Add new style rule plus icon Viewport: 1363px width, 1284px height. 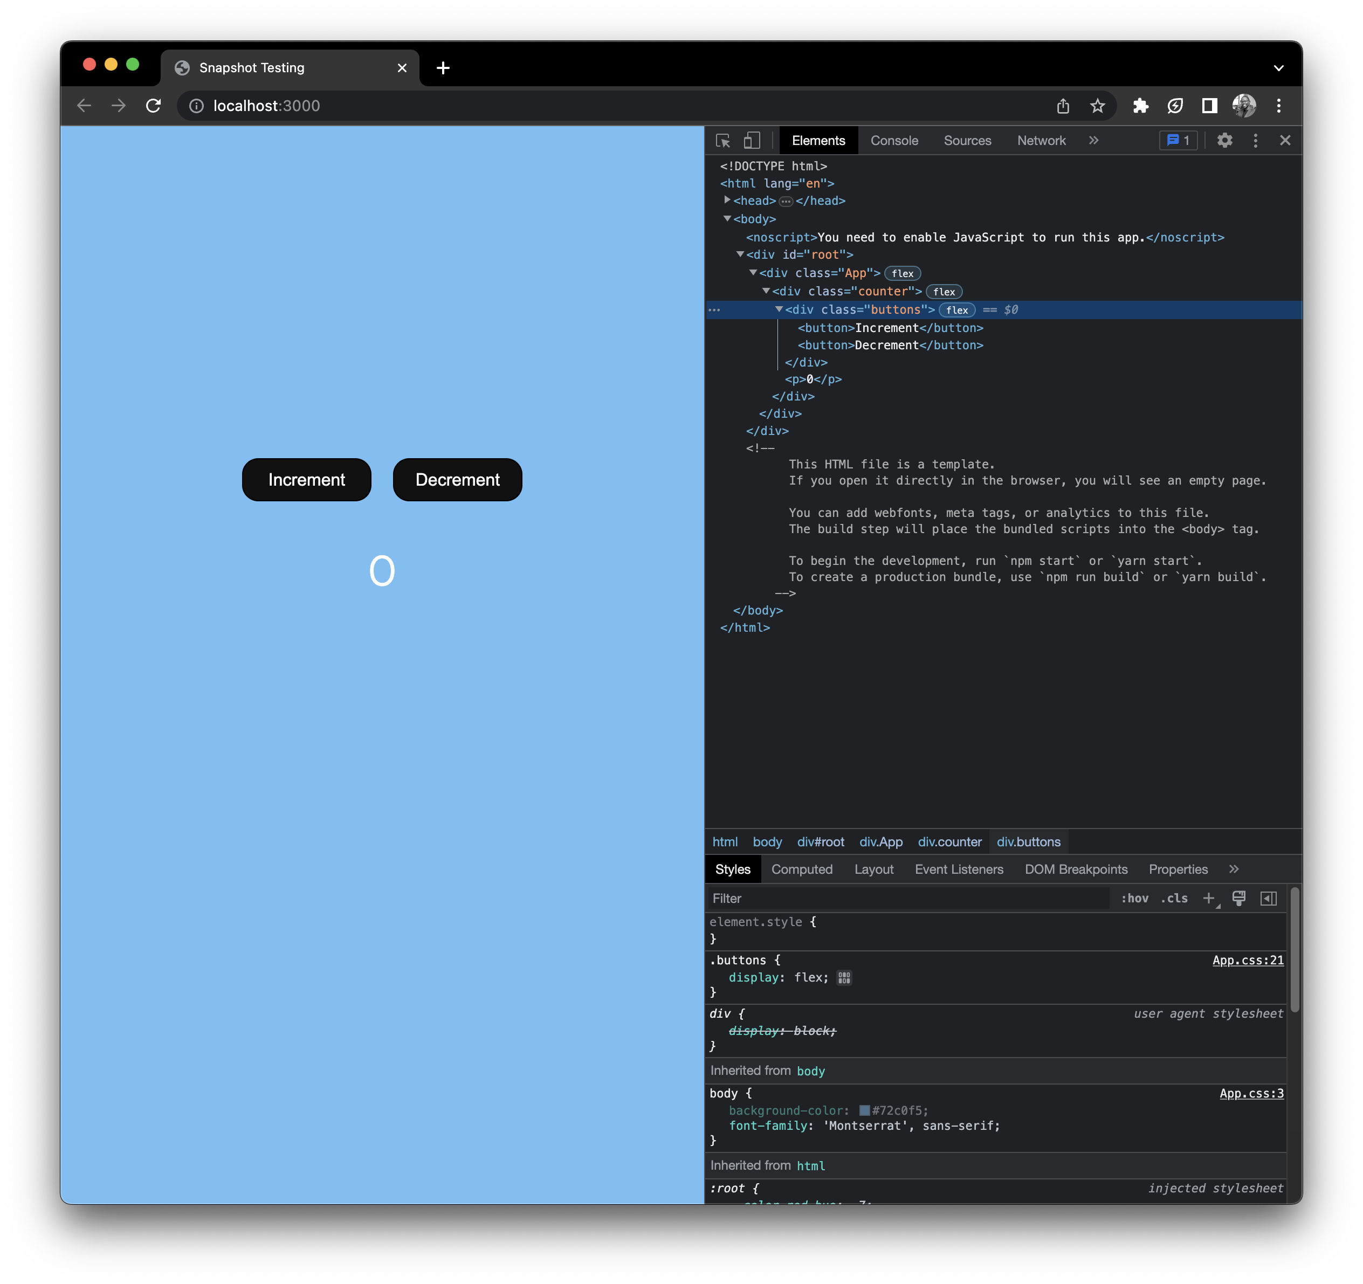click(x=1209, y=898)
